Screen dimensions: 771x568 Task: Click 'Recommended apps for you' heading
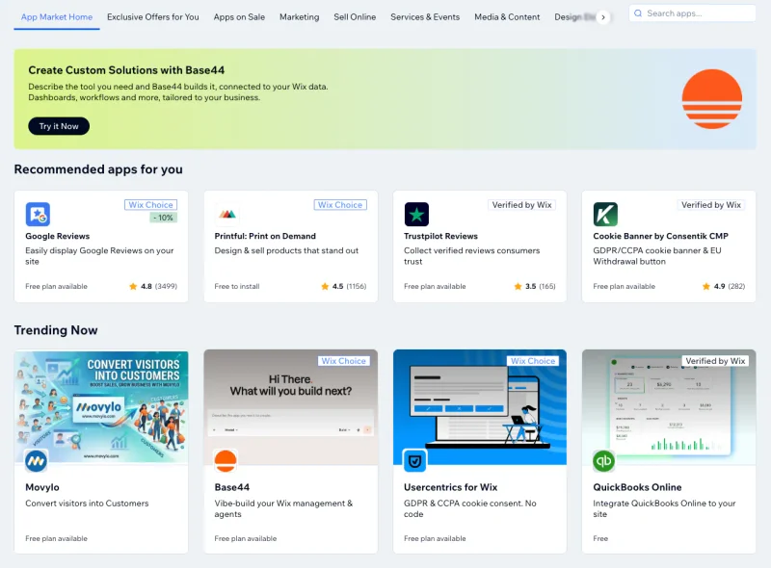pos(98,169)
